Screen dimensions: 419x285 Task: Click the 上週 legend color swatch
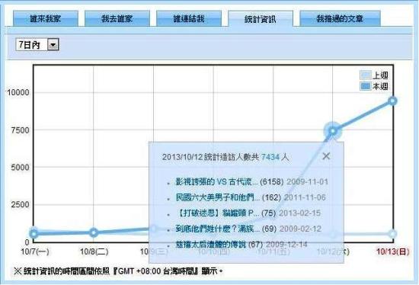click(x=365, y=75)
